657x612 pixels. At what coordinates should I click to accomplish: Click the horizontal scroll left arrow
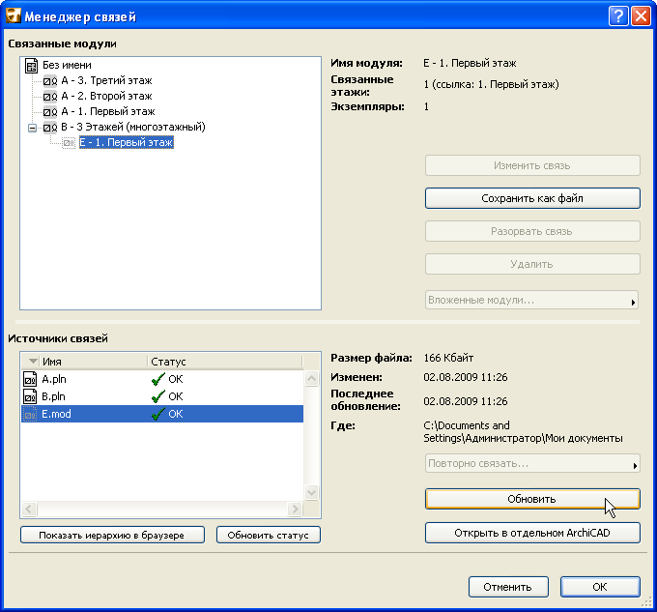pos(29,509)
